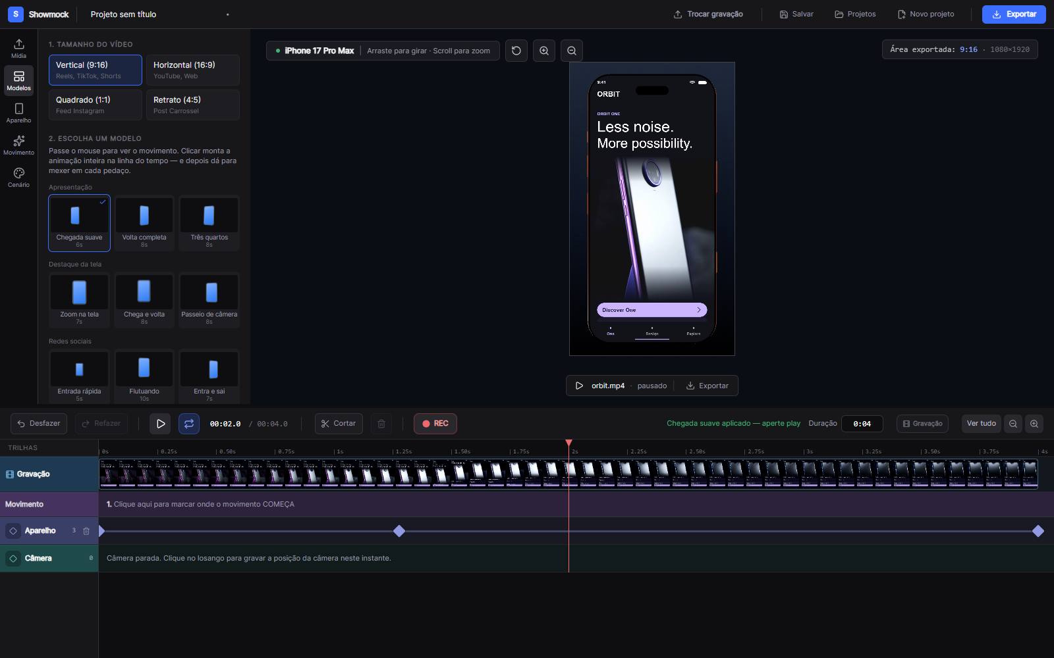Screen dimensions: 1054x658
Task: Toggle loop playback
Action: coord(189,424)
